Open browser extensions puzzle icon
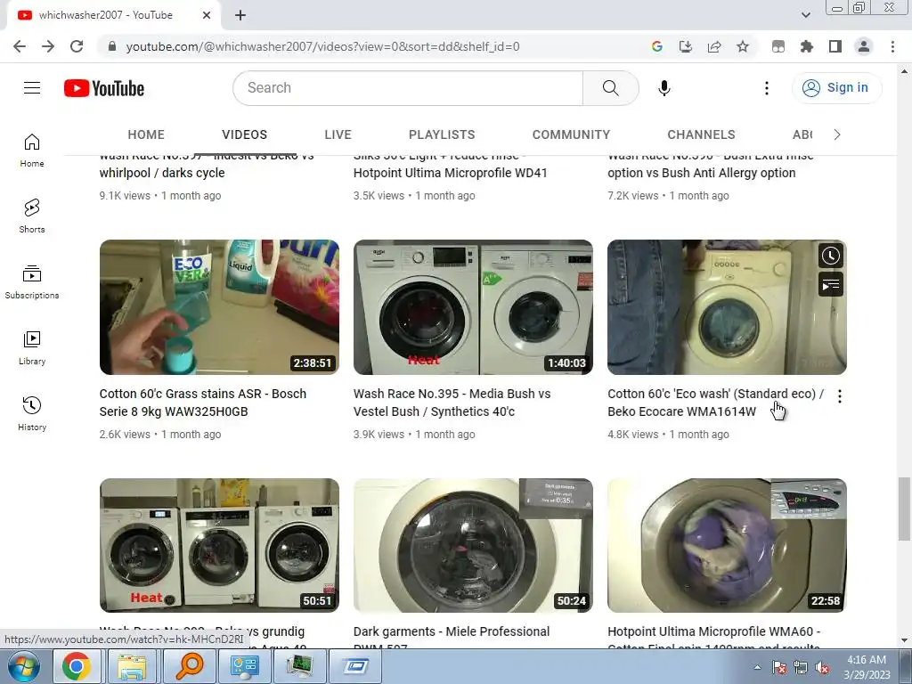The image size is (912, 684). [807, 46]
